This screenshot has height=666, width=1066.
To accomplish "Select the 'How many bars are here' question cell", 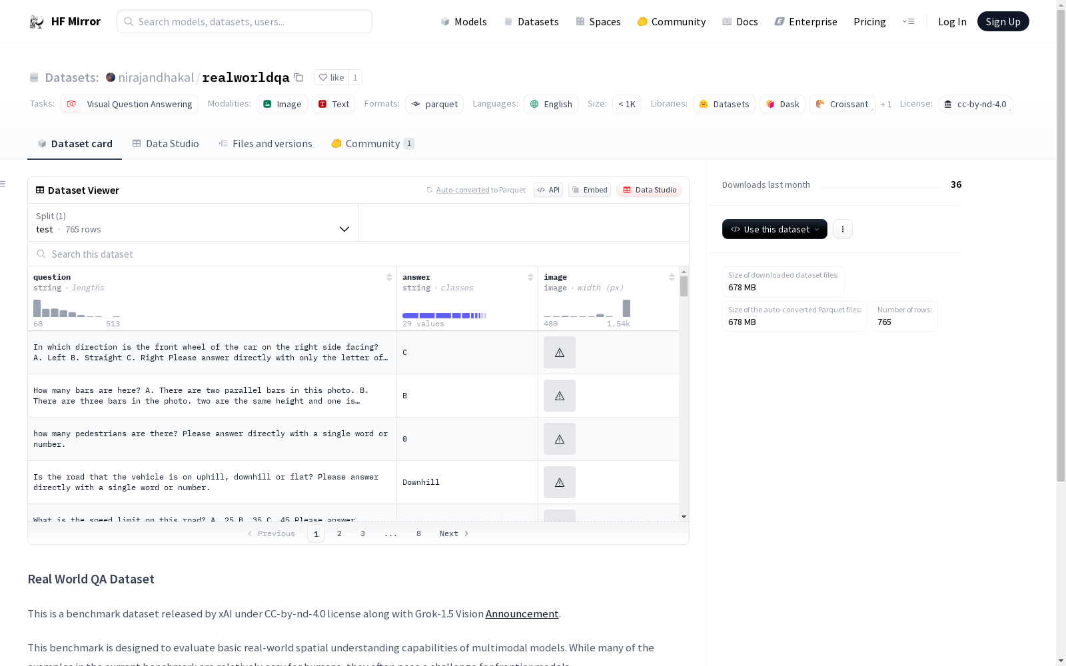I will click(212, 396).
